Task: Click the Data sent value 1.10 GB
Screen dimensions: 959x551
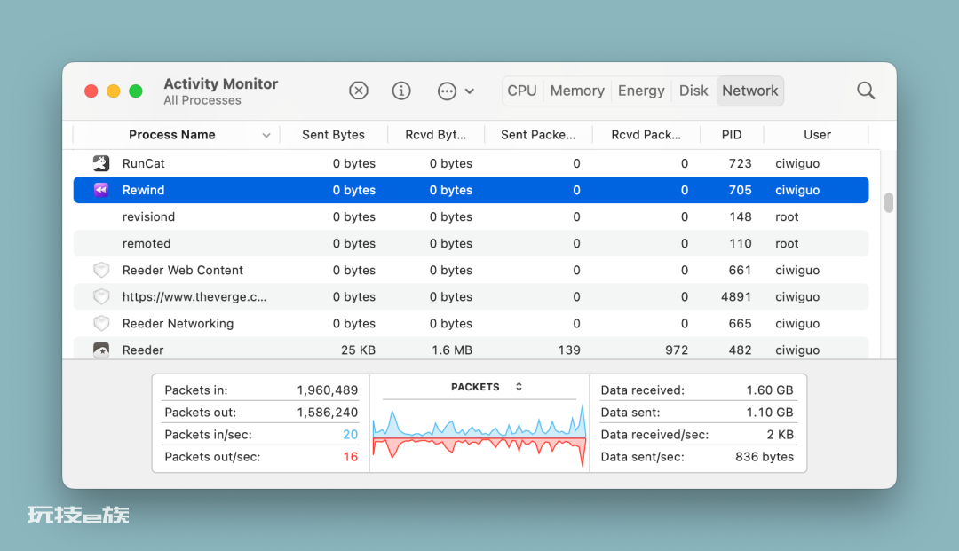Action: click(769, 413)
